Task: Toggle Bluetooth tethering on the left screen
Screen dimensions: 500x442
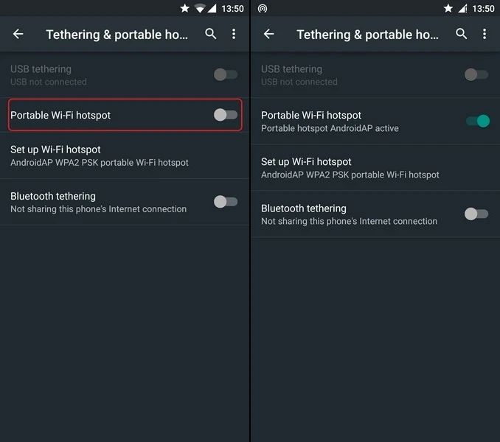Action: click(x=226, y=202)
